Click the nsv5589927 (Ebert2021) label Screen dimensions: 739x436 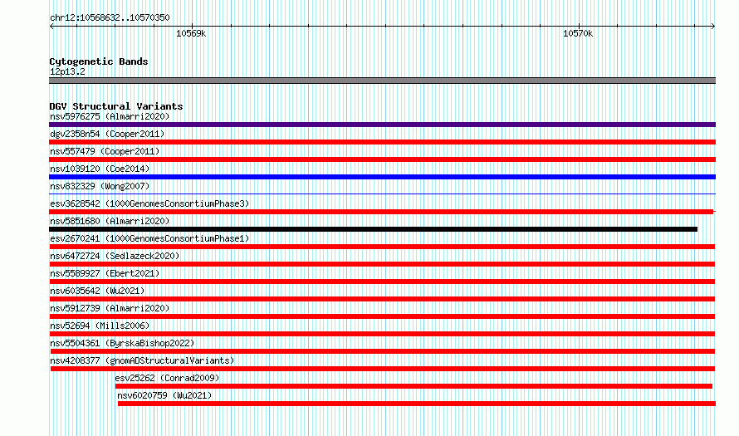click(x=105, y=273)
